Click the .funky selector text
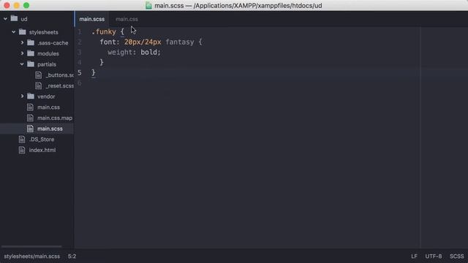The image size is (468, 263). pyautogui.click(x=104, y=31)
